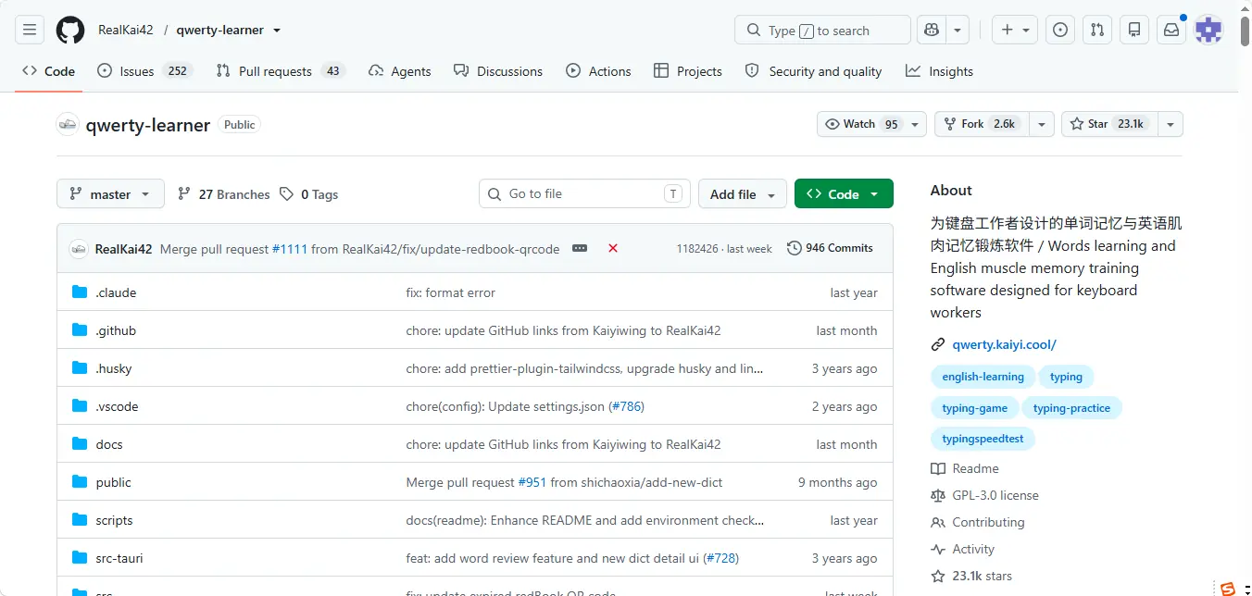The image size is (1252, 596).
Task: Open the hamburger navigation menu
Action: [30, 30]
